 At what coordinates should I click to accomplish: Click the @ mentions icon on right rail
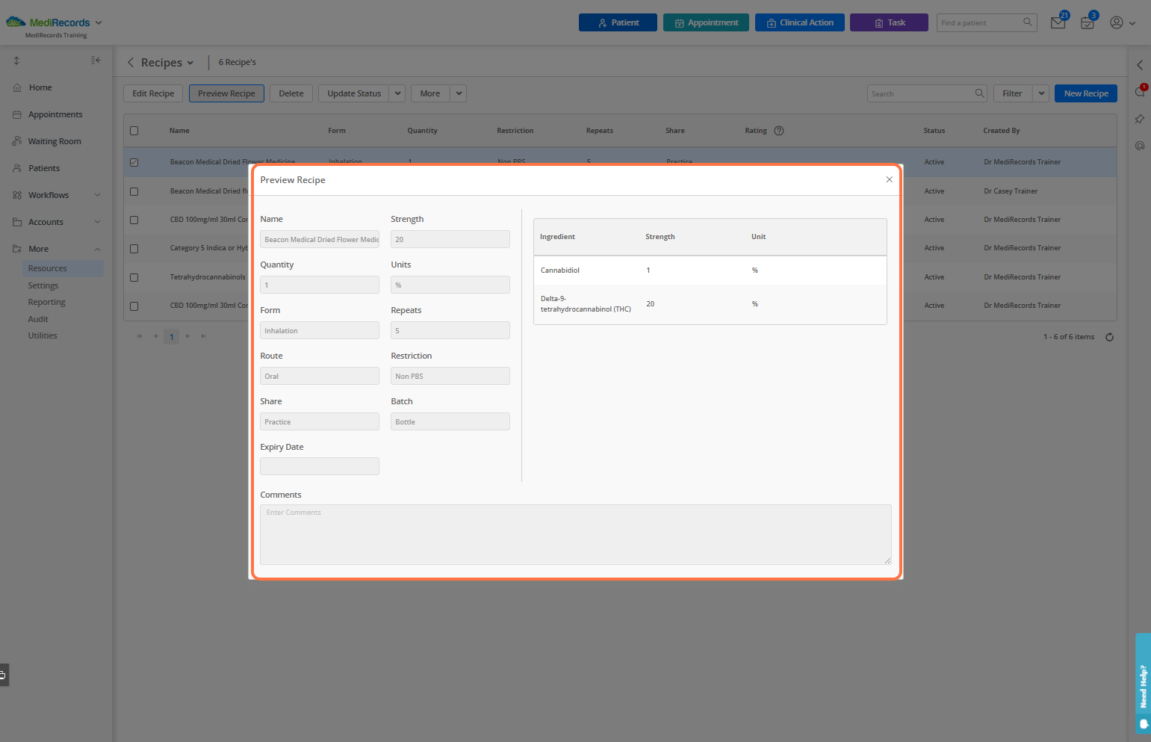point(1140,146)
